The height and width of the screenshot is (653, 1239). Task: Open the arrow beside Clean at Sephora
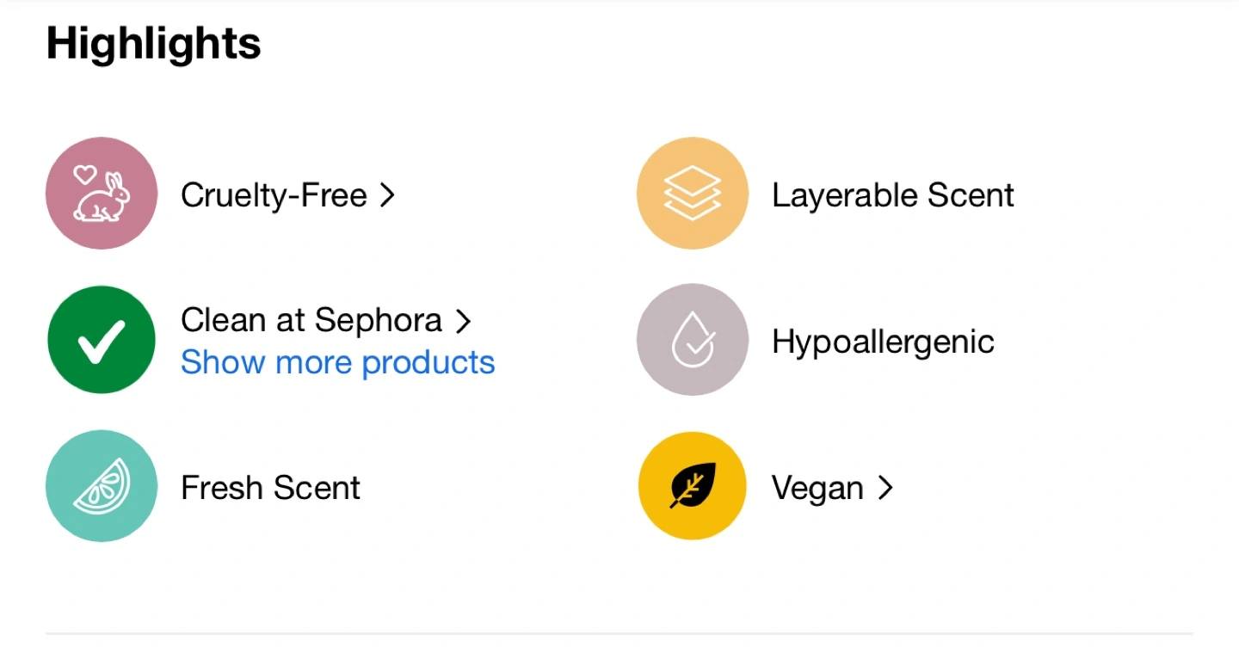tap(463, 322)
